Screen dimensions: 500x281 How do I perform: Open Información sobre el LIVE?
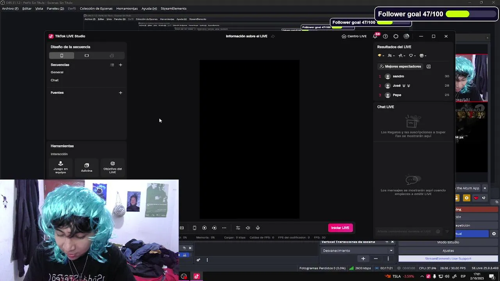pos(246,36)
